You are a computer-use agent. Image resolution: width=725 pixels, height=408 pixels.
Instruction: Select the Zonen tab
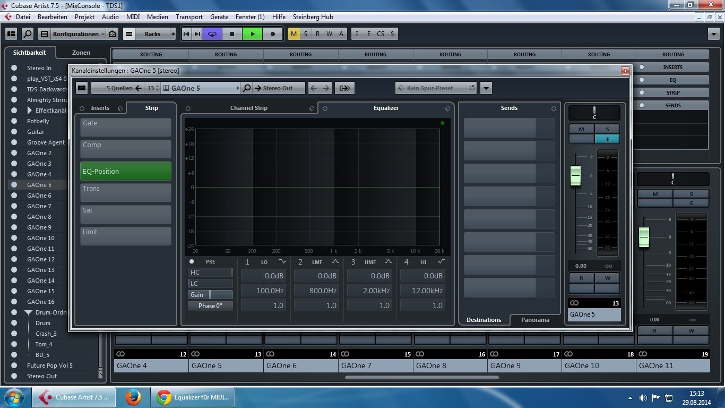click(81, 53)
